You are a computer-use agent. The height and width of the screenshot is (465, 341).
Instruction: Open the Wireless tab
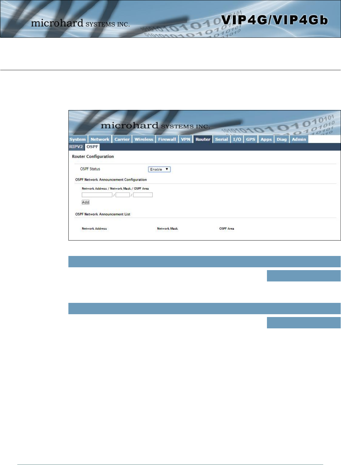[x=144, y=139]
